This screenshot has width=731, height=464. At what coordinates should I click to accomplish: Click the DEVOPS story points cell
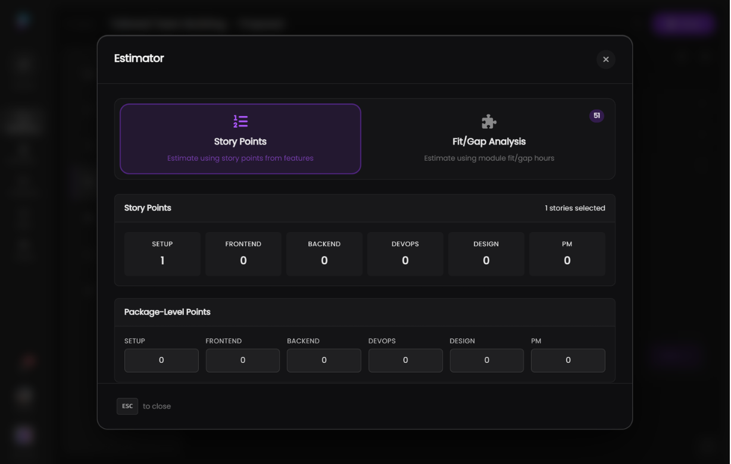click(405, 254)
